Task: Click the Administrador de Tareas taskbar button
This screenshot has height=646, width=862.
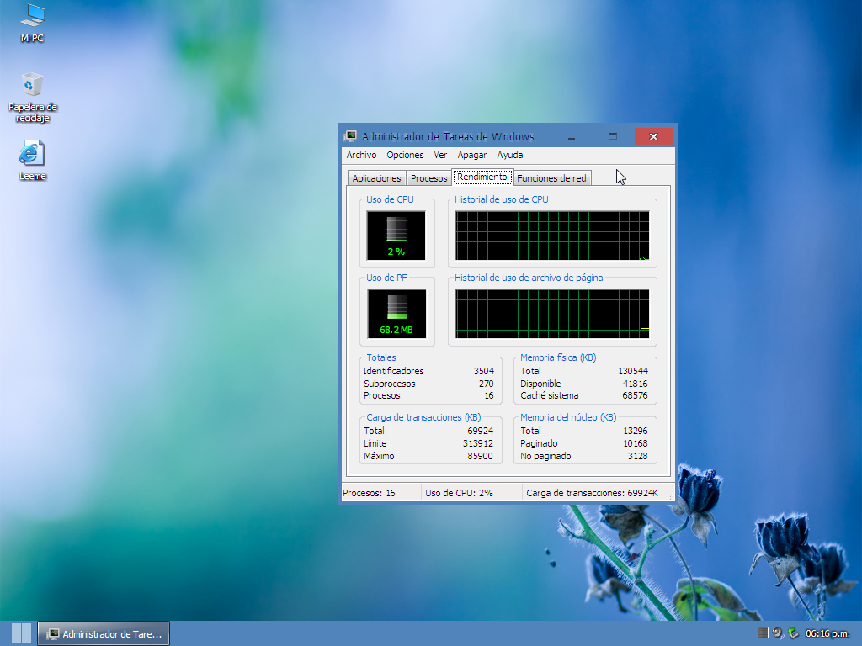Action: [x=103, y=633]
